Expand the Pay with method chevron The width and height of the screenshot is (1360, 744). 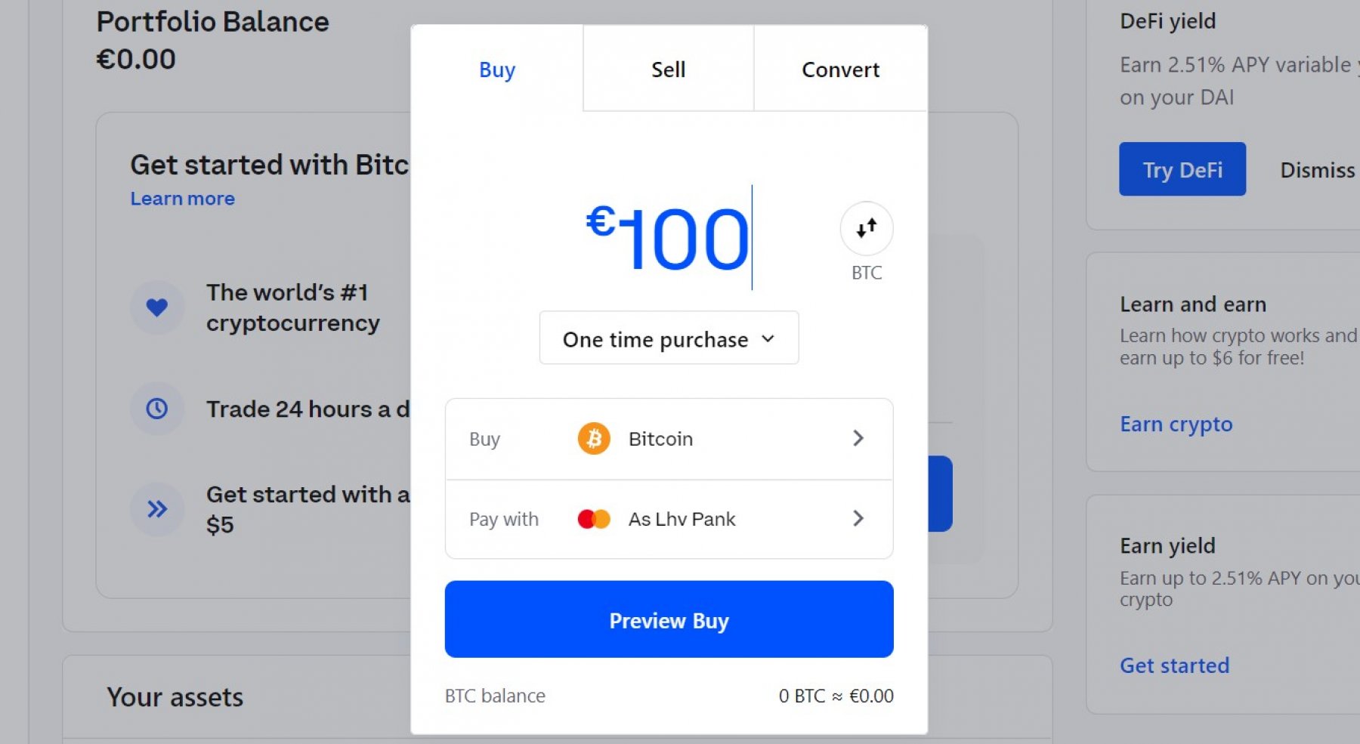[858, 519]
